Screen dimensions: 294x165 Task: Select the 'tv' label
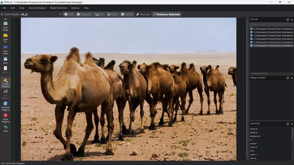[252, 140]
